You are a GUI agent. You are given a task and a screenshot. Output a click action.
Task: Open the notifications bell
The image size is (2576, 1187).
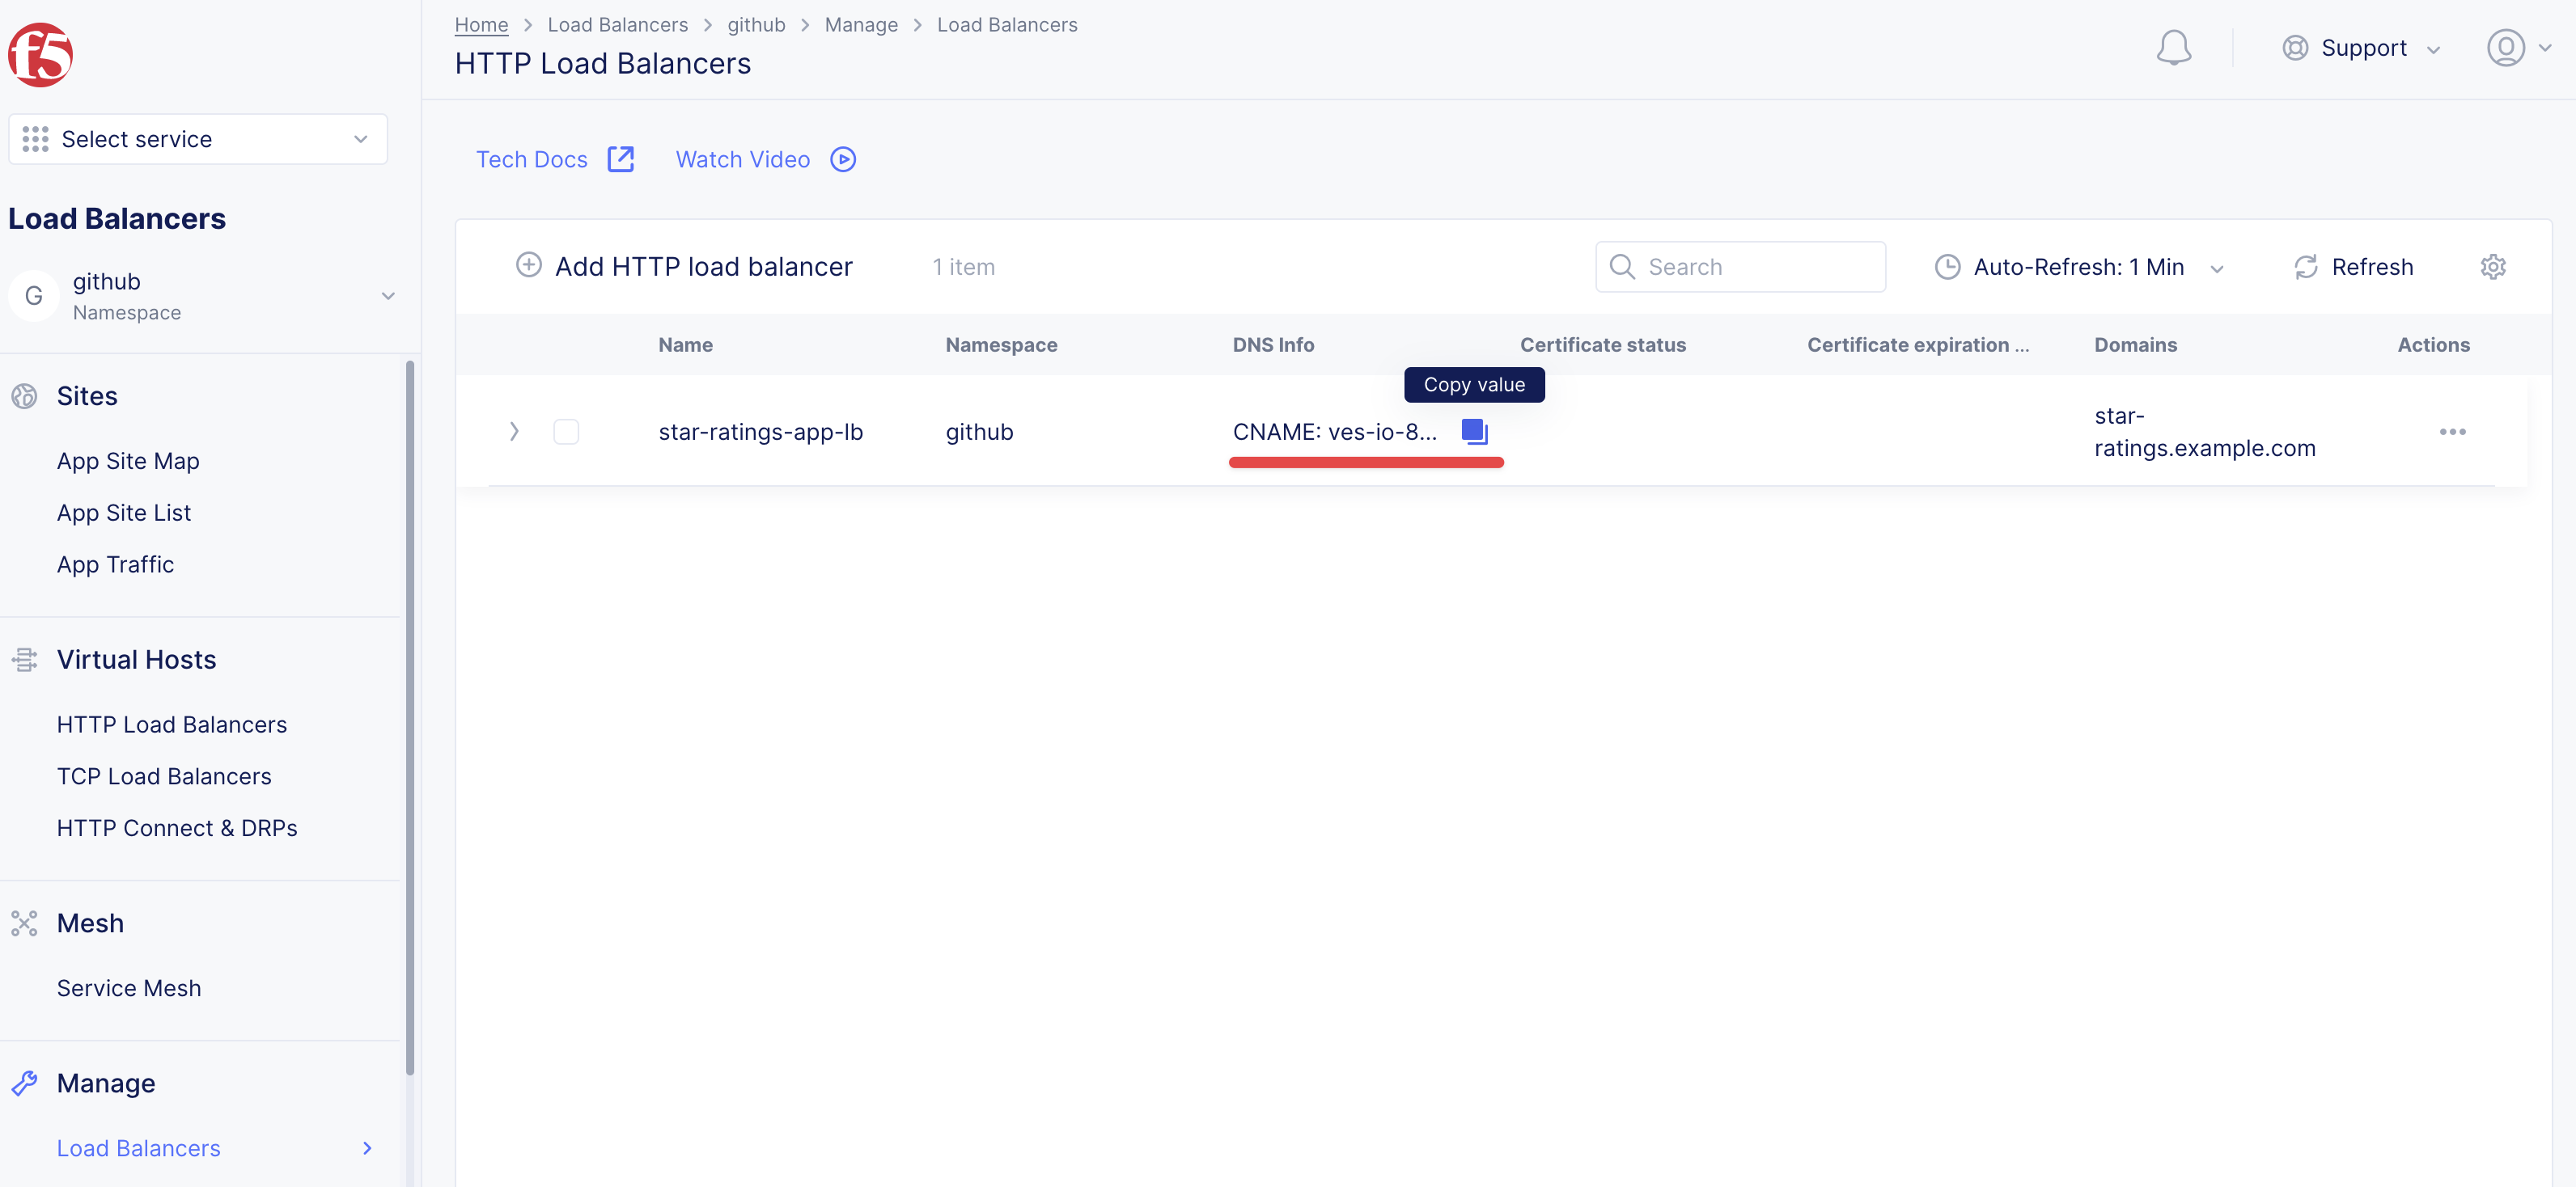pos(2173,48)
